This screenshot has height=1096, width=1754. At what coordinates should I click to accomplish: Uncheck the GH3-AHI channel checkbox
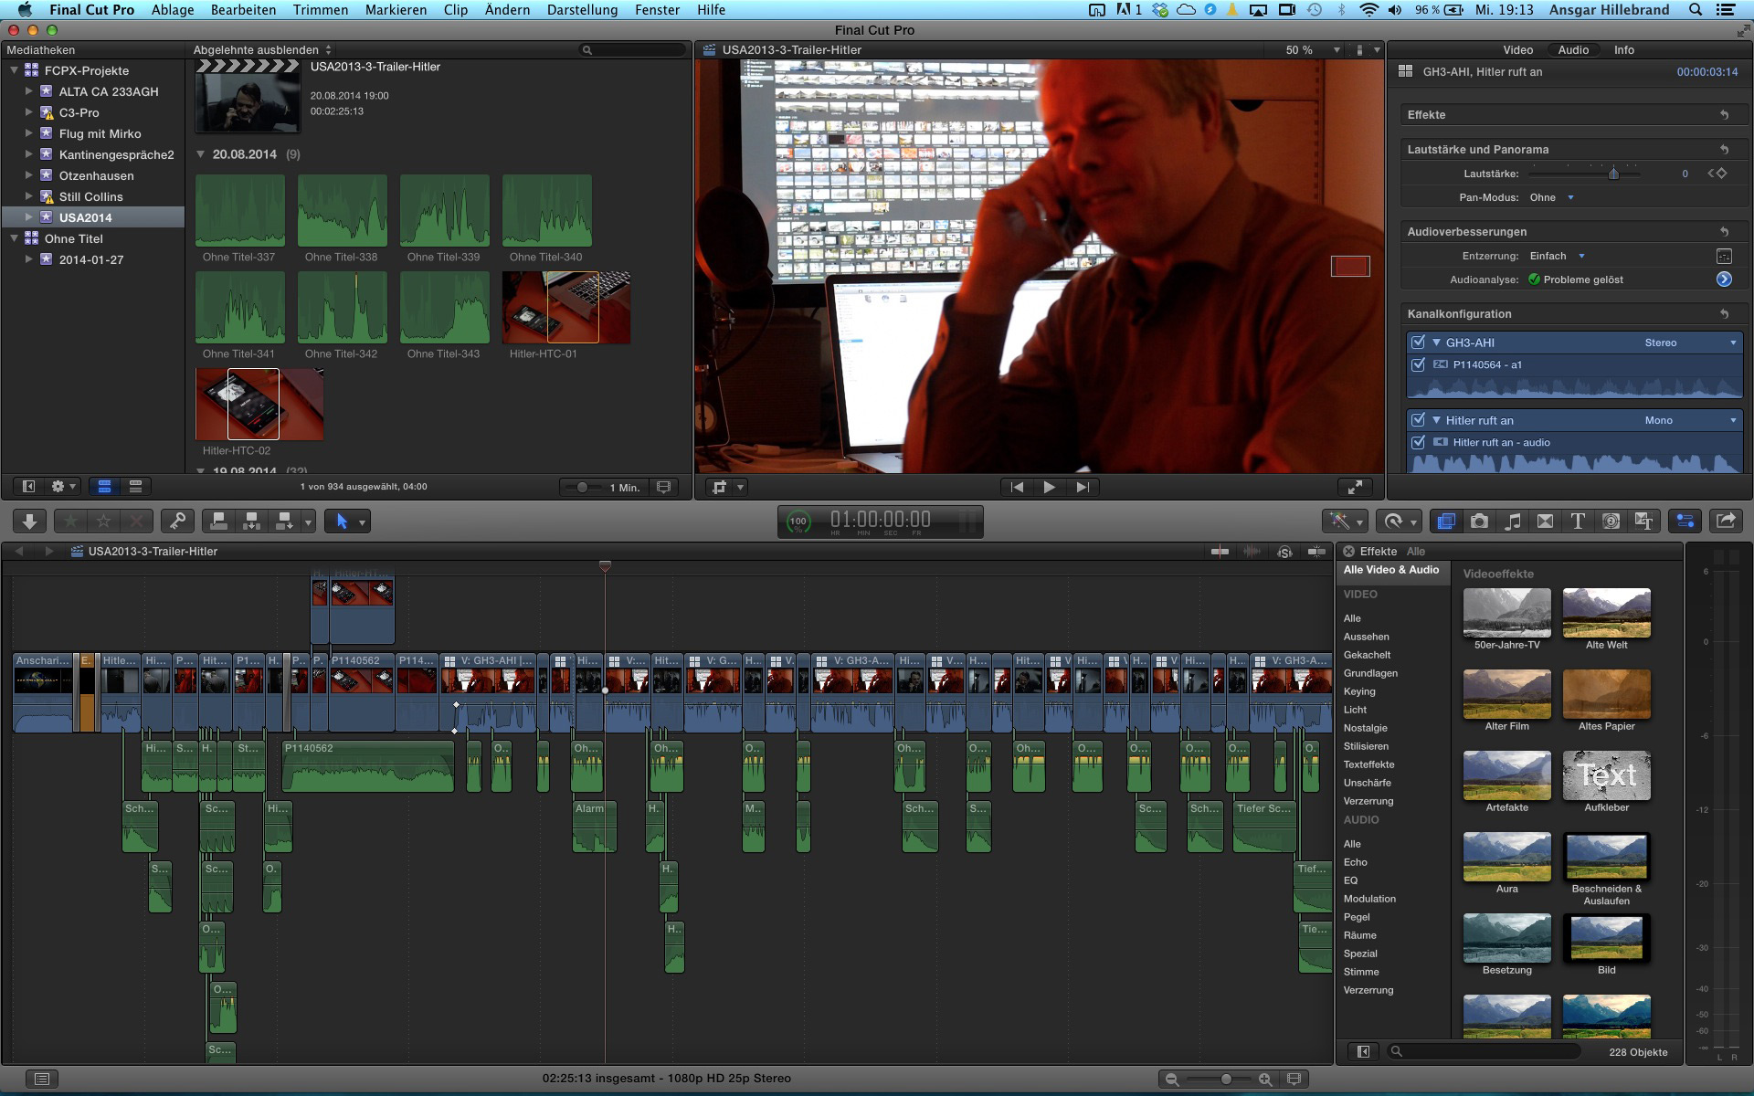[1418, 342]
